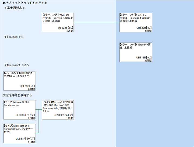This screenshot has height=147, width=194.
Task: Open the FJcloud-O 上級編 course box UBS23B
Action: (x=136, y=22)
